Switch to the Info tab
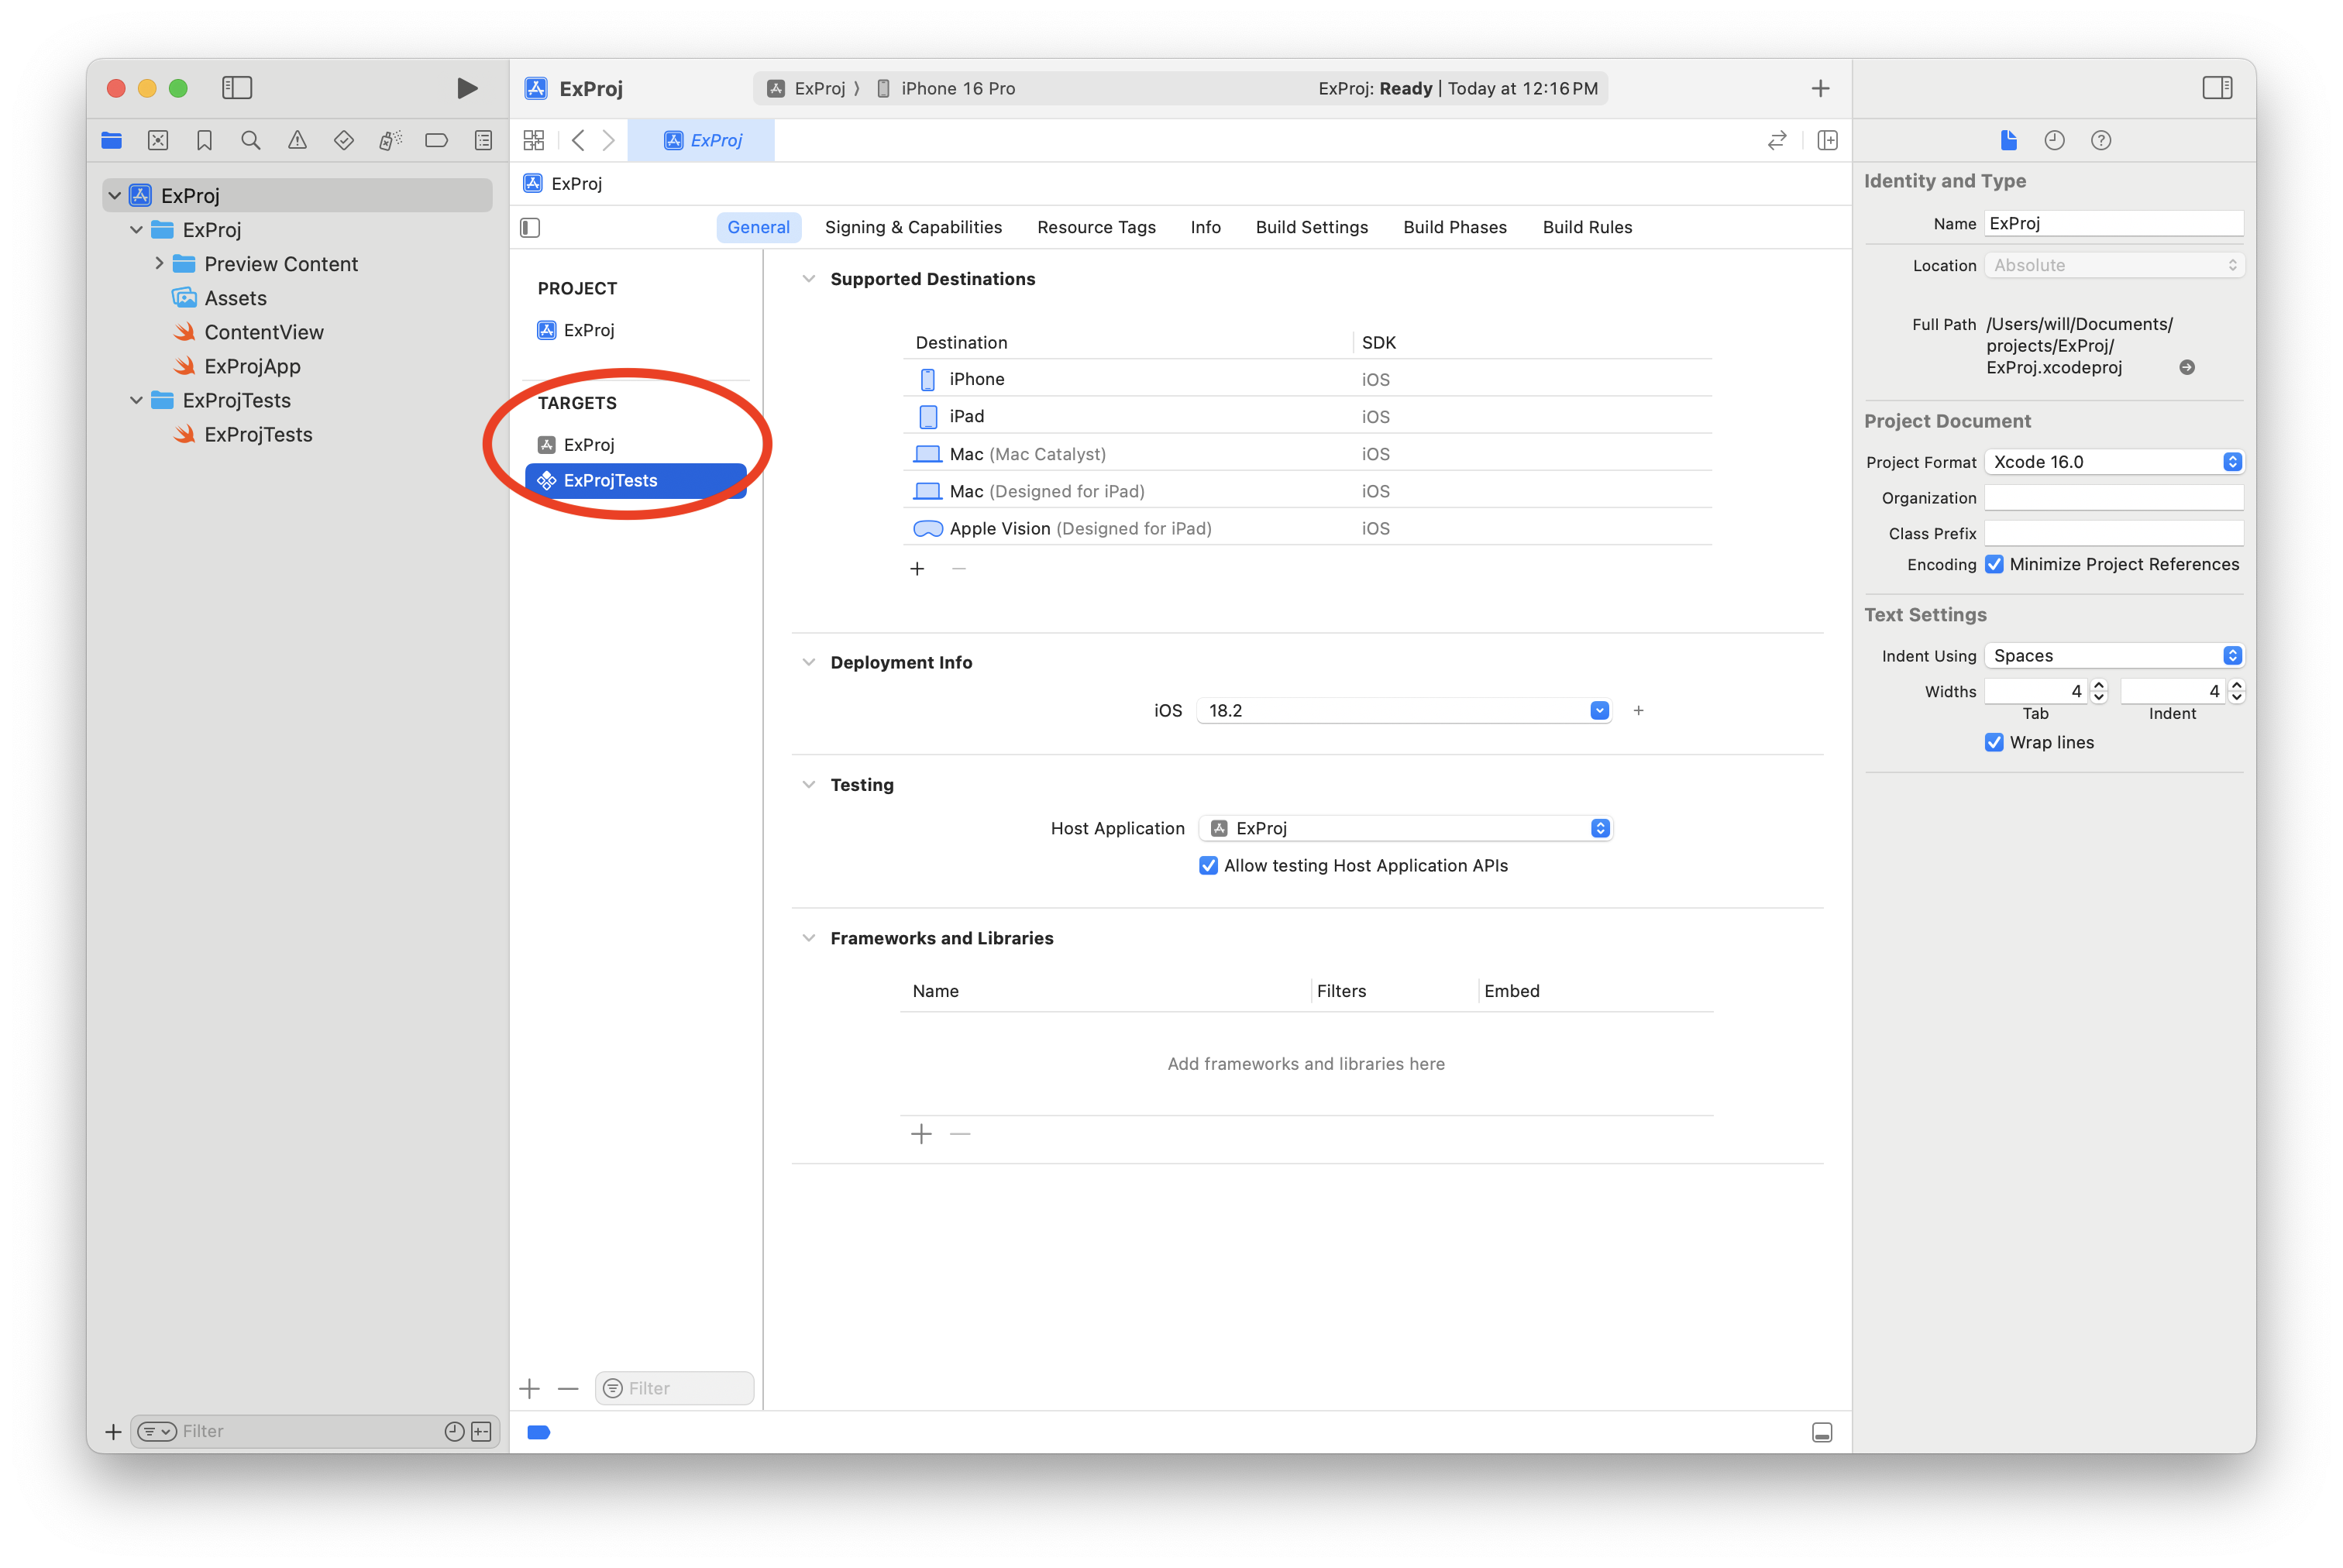Screen dimensions: 2343x1568 1205,227
